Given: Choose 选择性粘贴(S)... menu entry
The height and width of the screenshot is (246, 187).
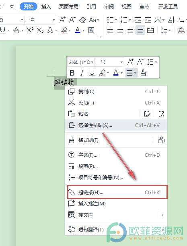Looking at the screenshot, I should pyautogui.click(x=116, y=125).
